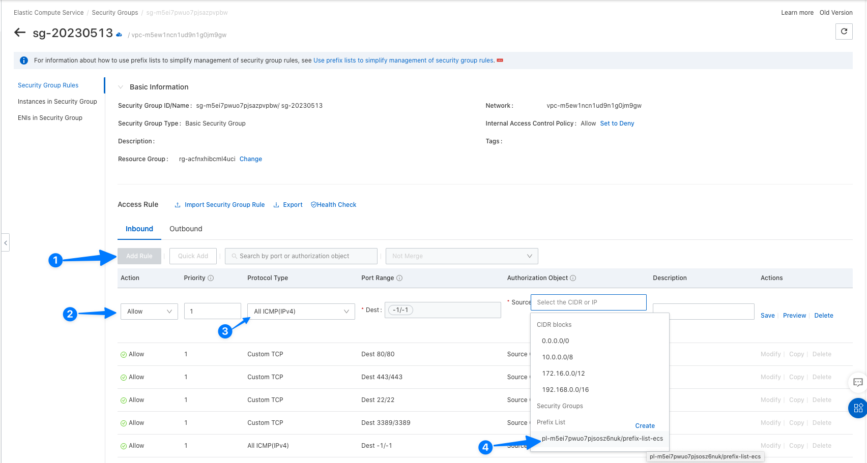Click the search by port input field

[x=301, y=256]
